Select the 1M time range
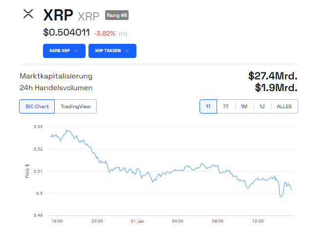This screenshot has height=245, width=330. pyautogui.click(x=244, y=106)
